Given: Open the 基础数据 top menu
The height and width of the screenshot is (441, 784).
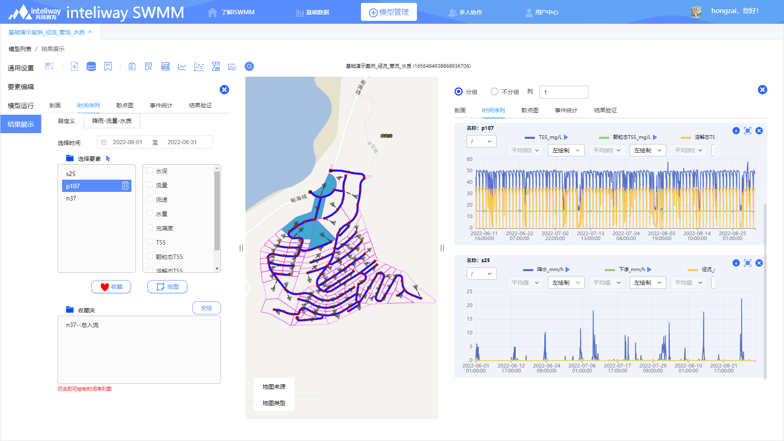Looking at the screenshot, I should point(313,12).
